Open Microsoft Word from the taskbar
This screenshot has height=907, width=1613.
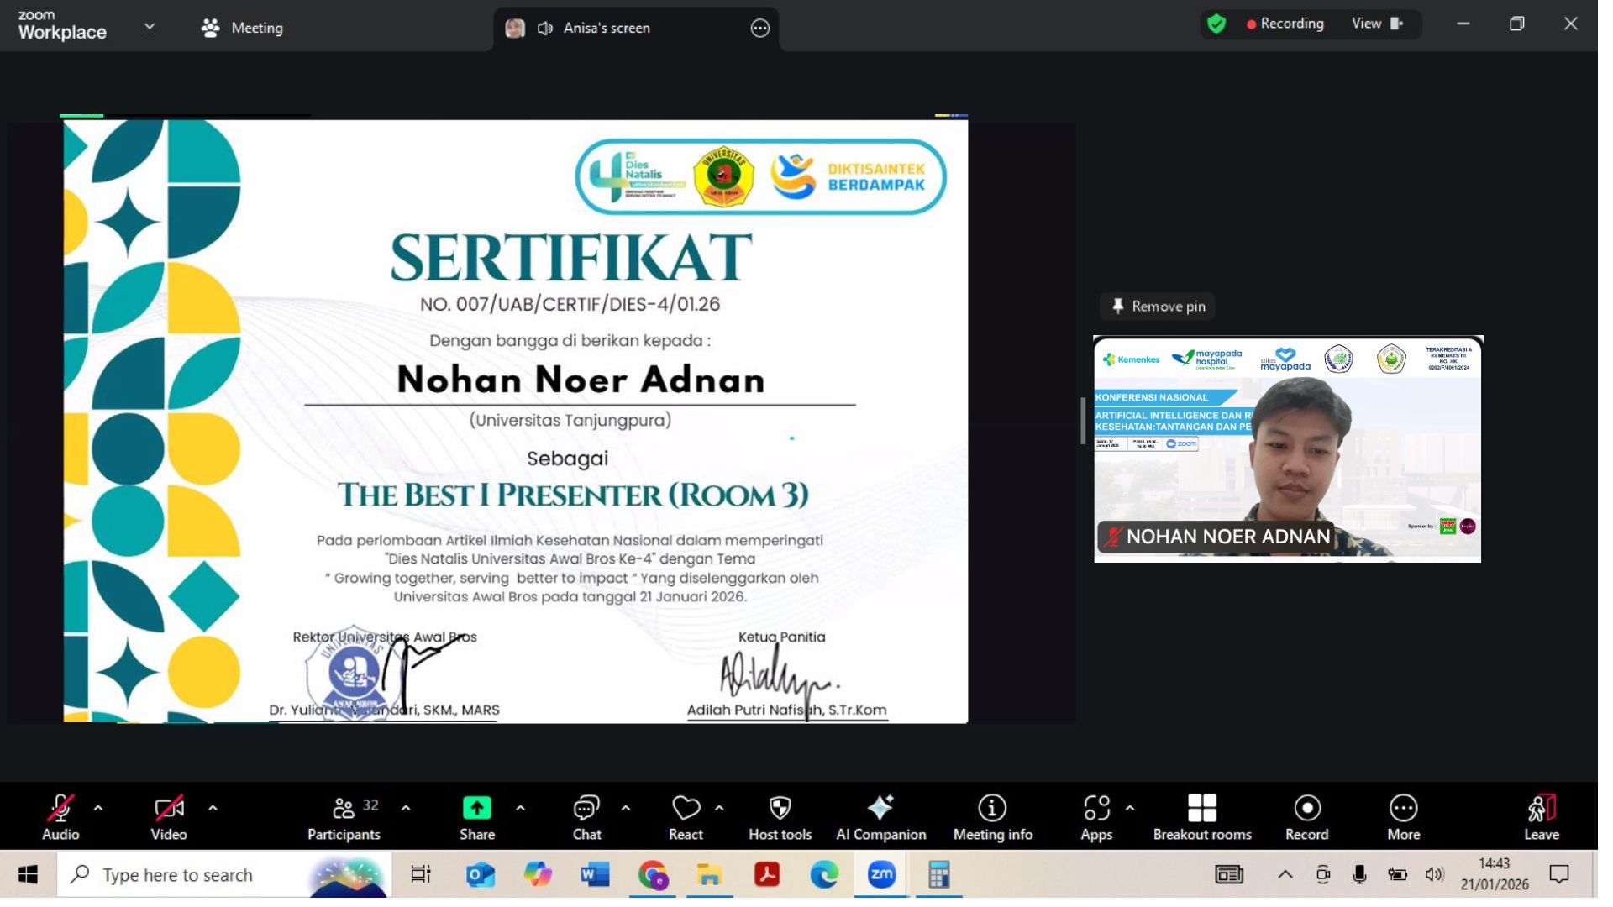coord(595,875)
